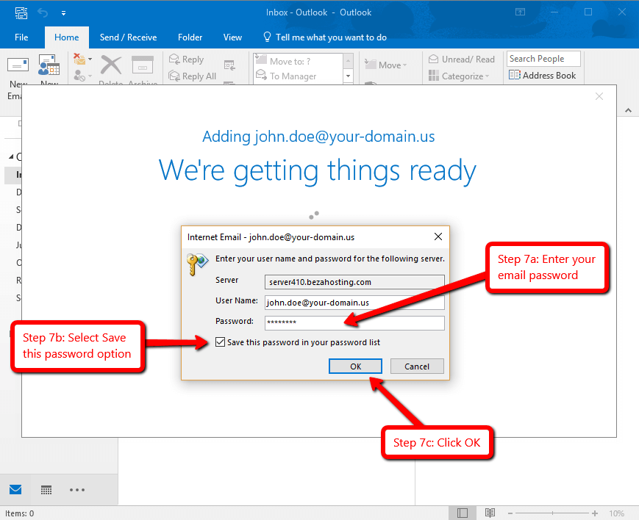The image size is (639, 520).
Task: Switch to the Send / Receive tab
Action: pyautogui.click(x=129, y=37)
